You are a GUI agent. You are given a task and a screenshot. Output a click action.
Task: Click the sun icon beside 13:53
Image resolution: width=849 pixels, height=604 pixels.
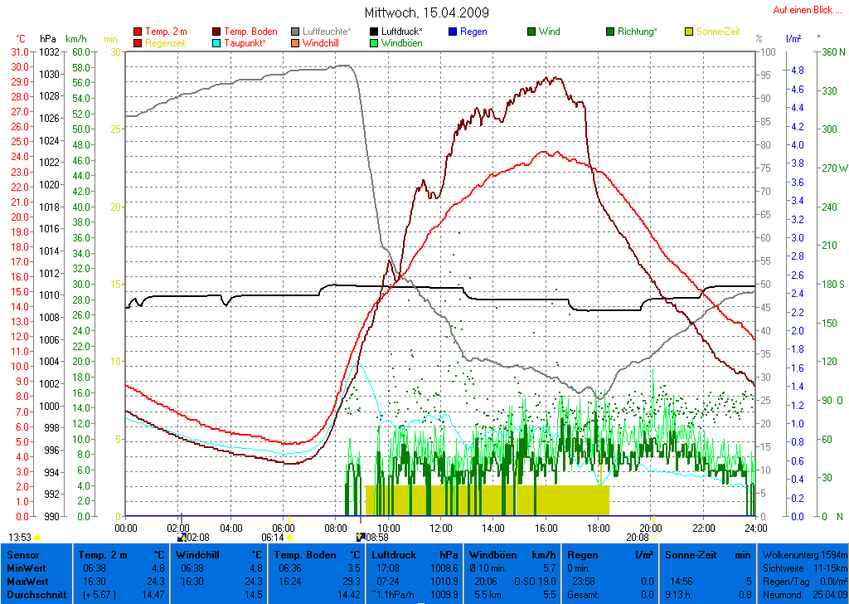(36, 538)
